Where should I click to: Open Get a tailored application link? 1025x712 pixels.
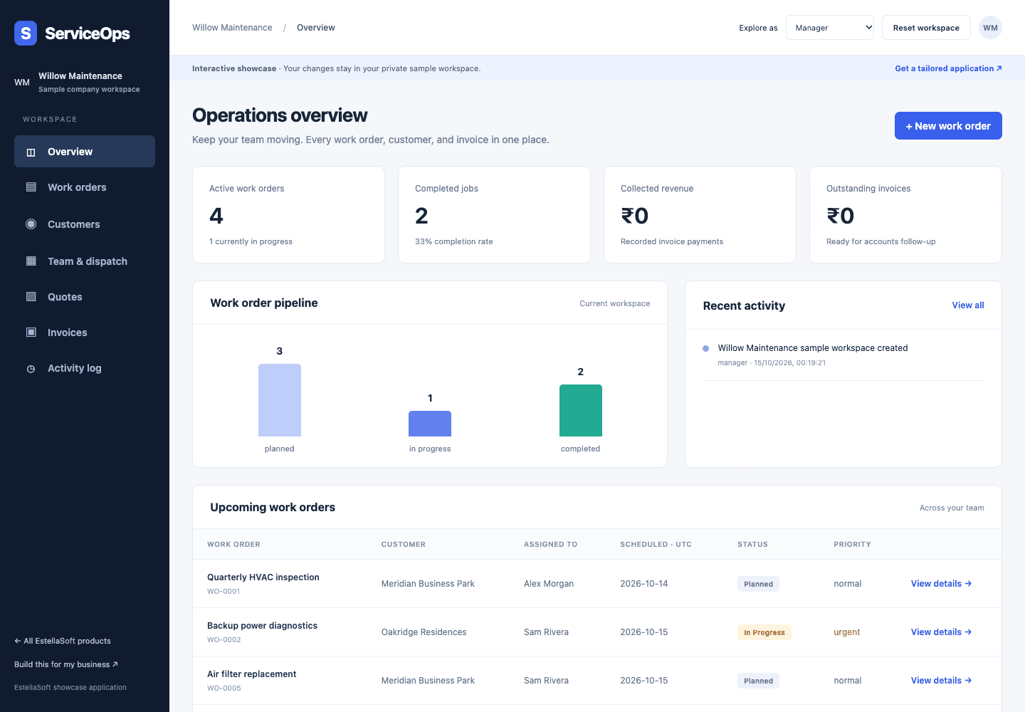[x=948, y=68]
